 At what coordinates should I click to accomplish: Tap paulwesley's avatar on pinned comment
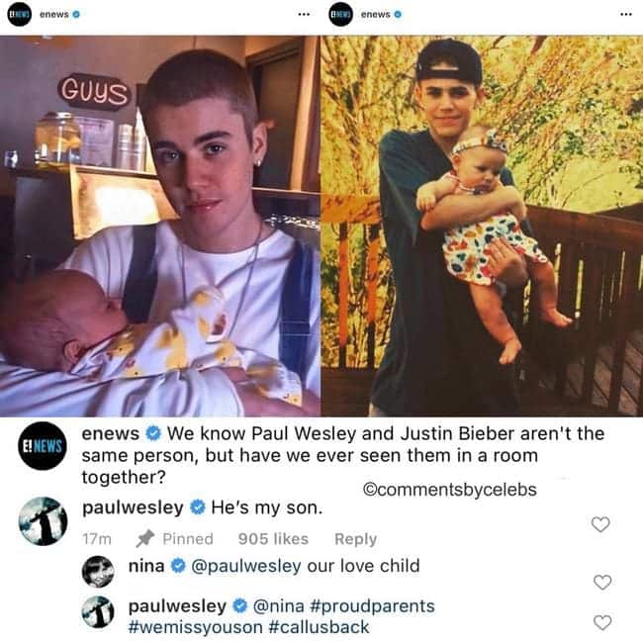pyautogui.click(x=43, y=521)
